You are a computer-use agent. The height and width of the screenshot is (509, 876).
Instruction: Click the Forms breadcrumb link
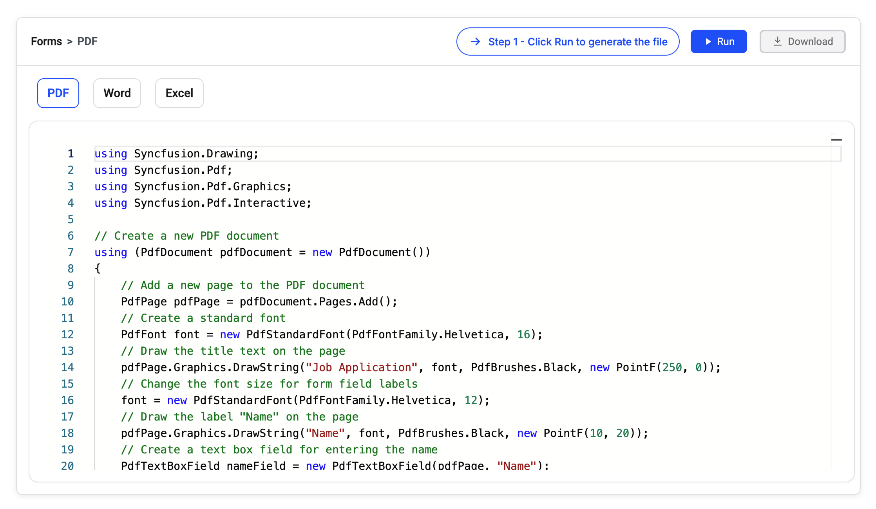click(x=46, y=42)
